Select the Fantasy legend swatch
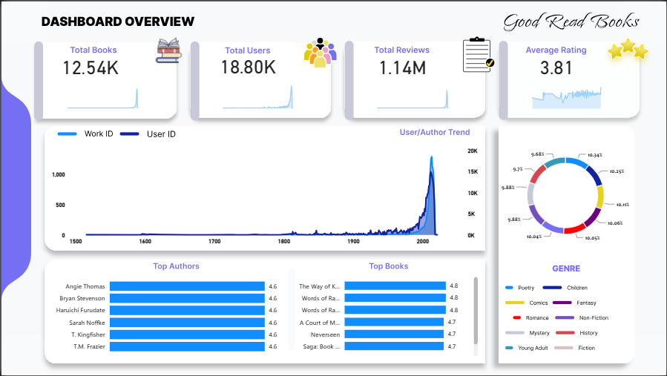 click(x=562, y=303)
